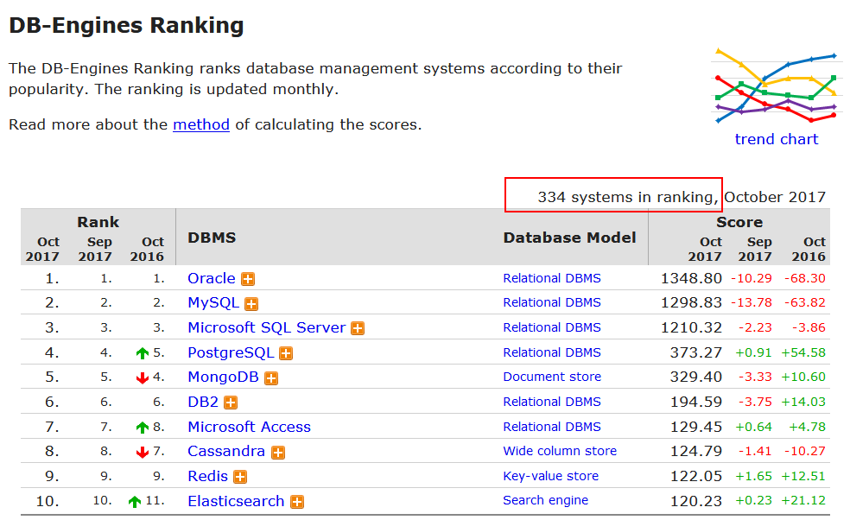
Task: Click Relational DBMS in Microsoft SQL Server row
Action: tap(552, 327)
